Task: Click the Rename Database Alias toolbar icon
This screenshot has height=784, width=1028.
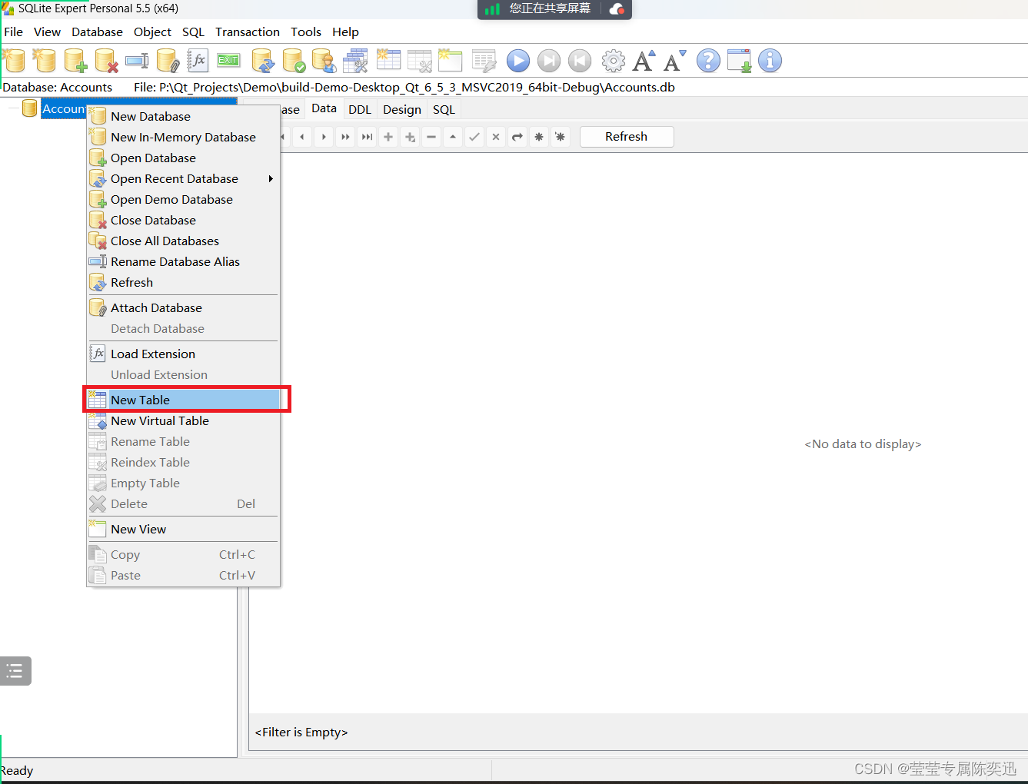Action: 137,60
